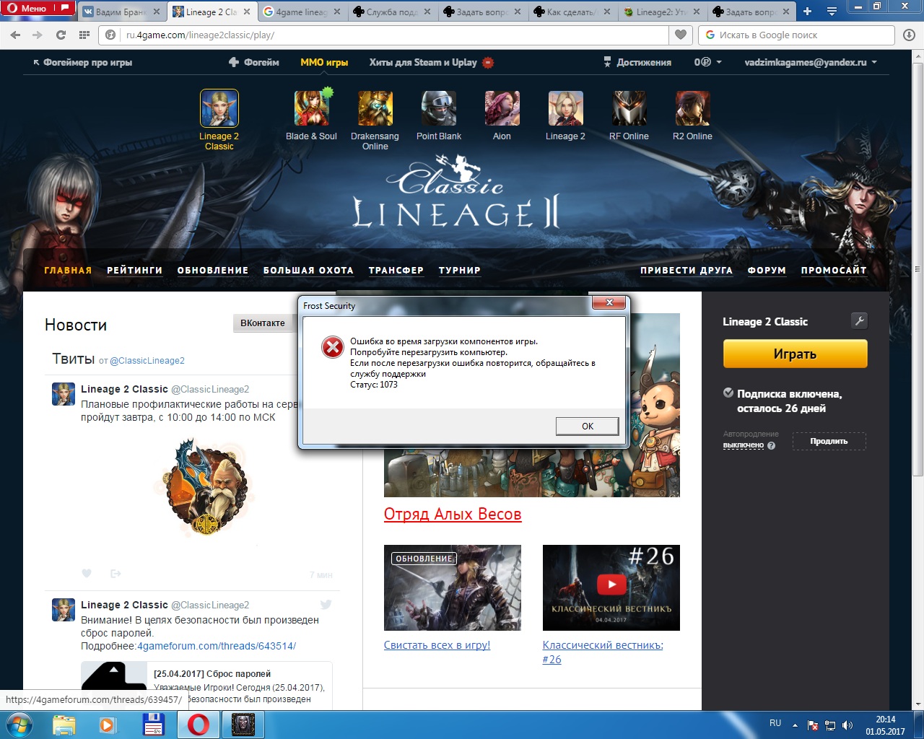Click the browser Back arrow

(x=16, y=35)
